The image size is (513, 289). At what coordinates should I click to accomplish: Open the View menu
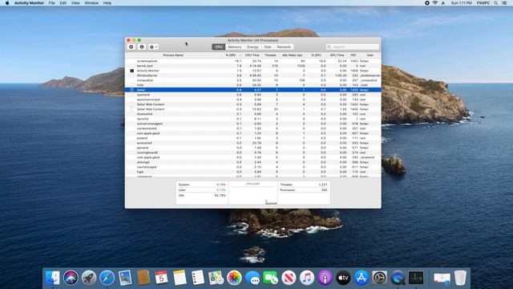[75, 3]
